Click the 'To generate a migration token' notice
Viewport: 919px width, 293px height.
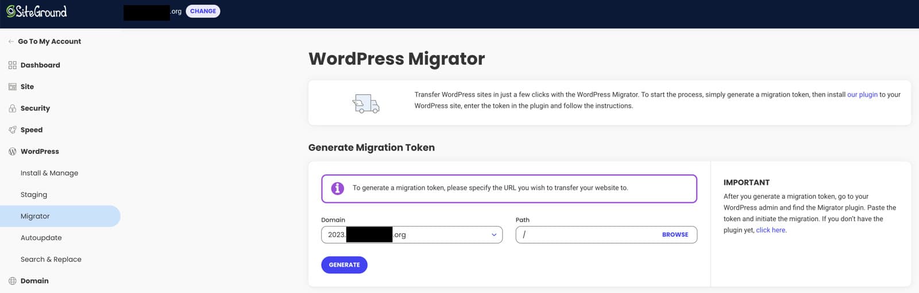509,188
